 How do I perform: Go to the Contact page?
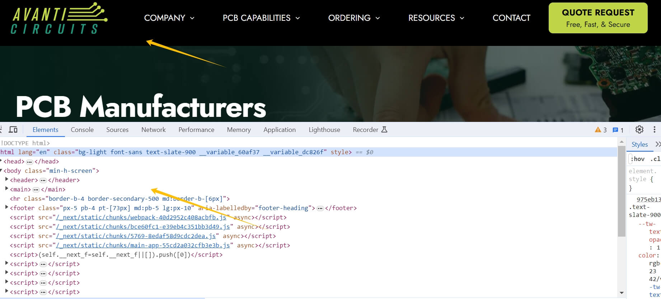511,18
